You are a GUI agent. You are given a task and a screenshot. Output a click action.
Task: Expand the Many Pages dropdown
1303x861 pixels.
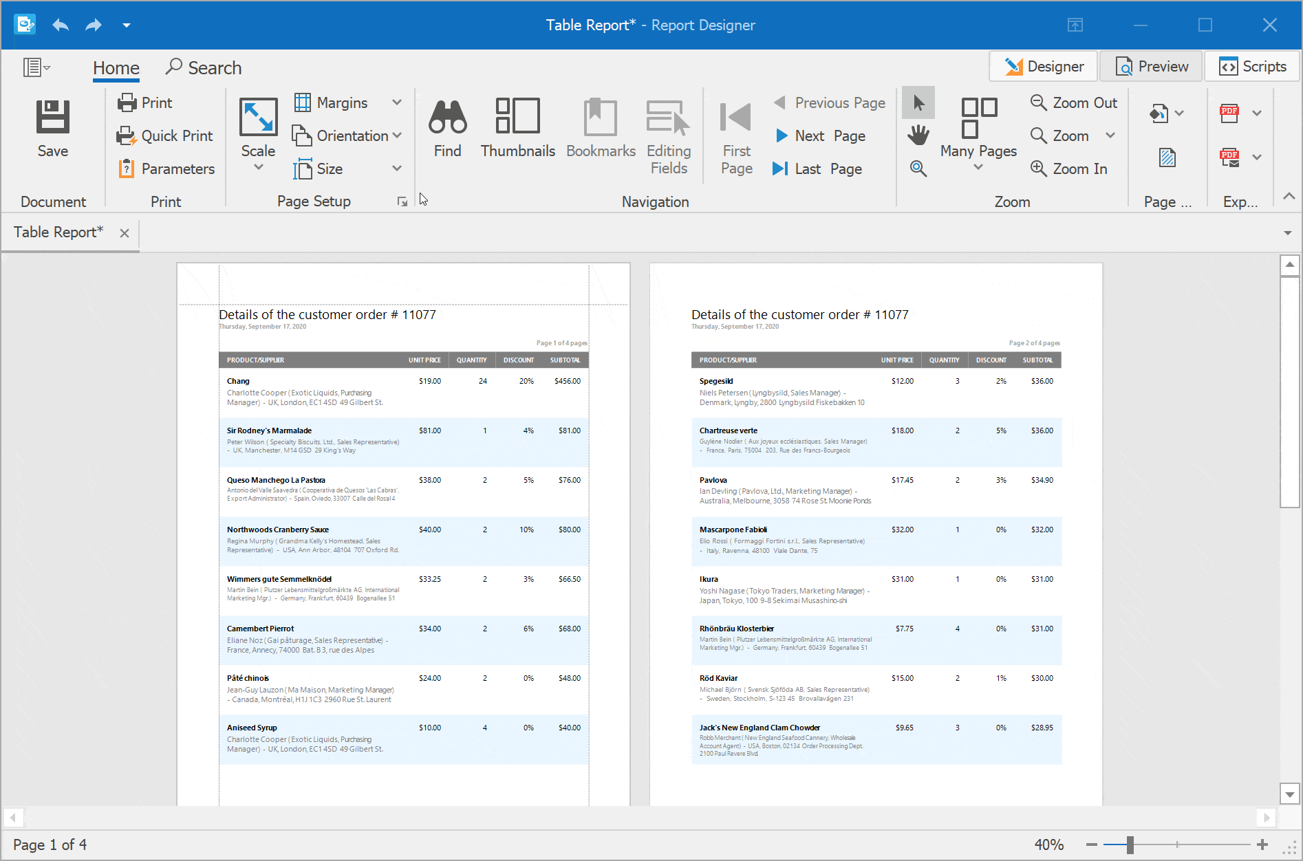(x=978, y=167)
